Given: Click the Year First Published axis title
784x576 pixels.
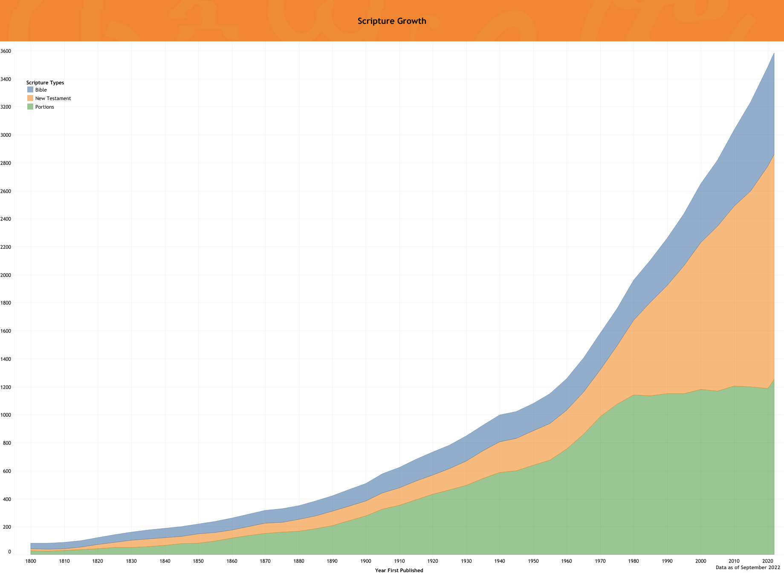Looking at the screenshot, I should coord(399,570).
